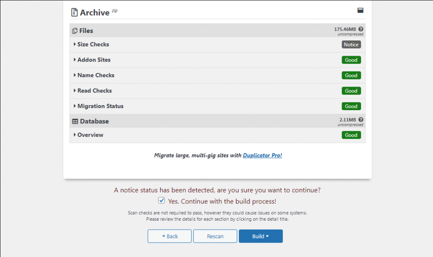Click the Archive zip file icon
This screenshot has width=433, height=257.
pyautogui.click(x=74, y=12)
